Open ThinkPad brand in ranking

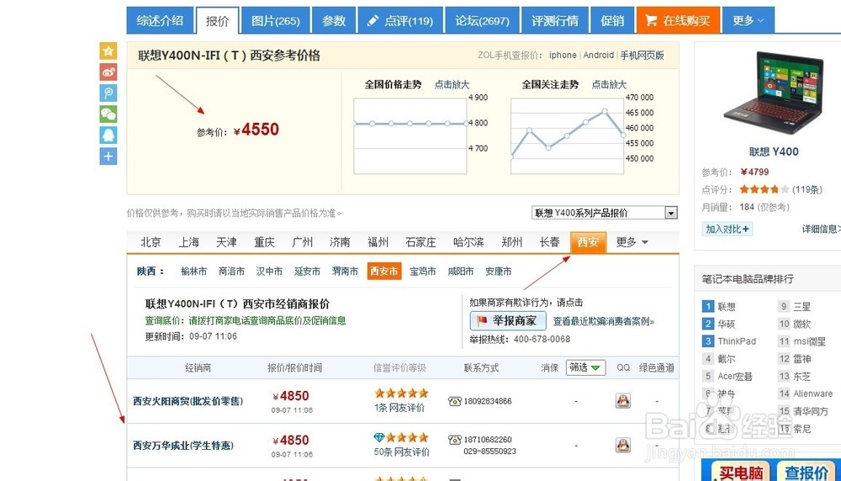[x=737, y=341]
